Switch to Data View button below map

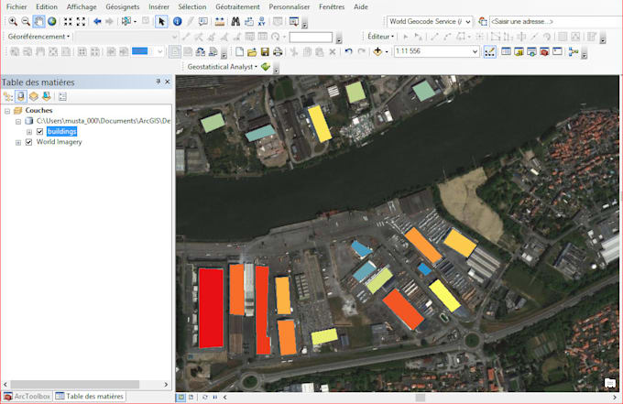click(180, 397)
